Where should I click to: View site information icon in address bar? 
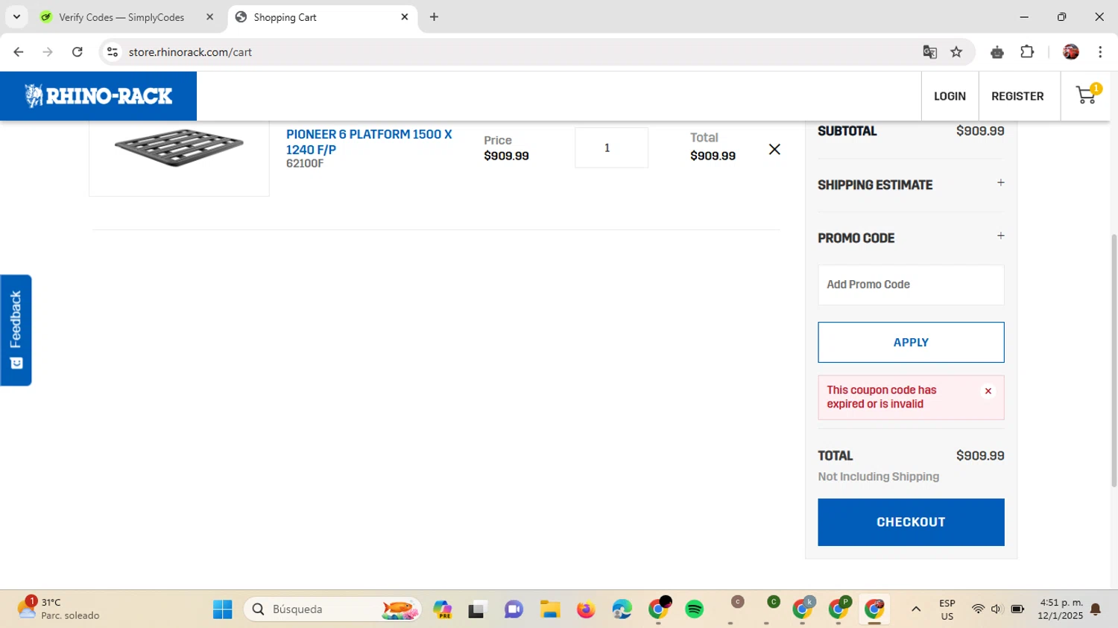[x=113, y=52]
